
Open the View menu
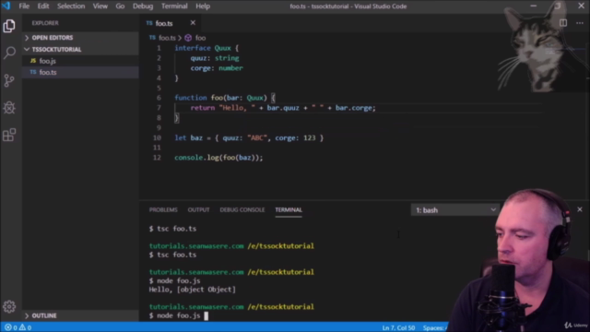[100, 6]
